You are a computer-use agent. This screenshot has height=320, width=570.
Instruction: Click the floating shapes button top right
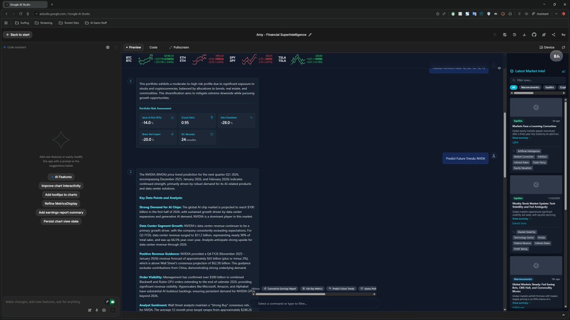point(556,56)
